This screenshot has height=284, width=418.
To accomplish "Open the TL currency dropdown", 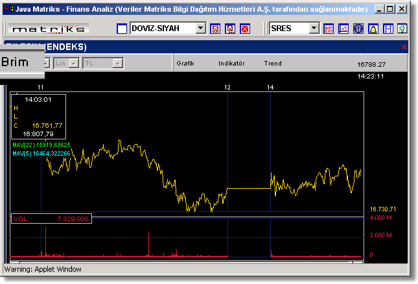I will 117,63.
